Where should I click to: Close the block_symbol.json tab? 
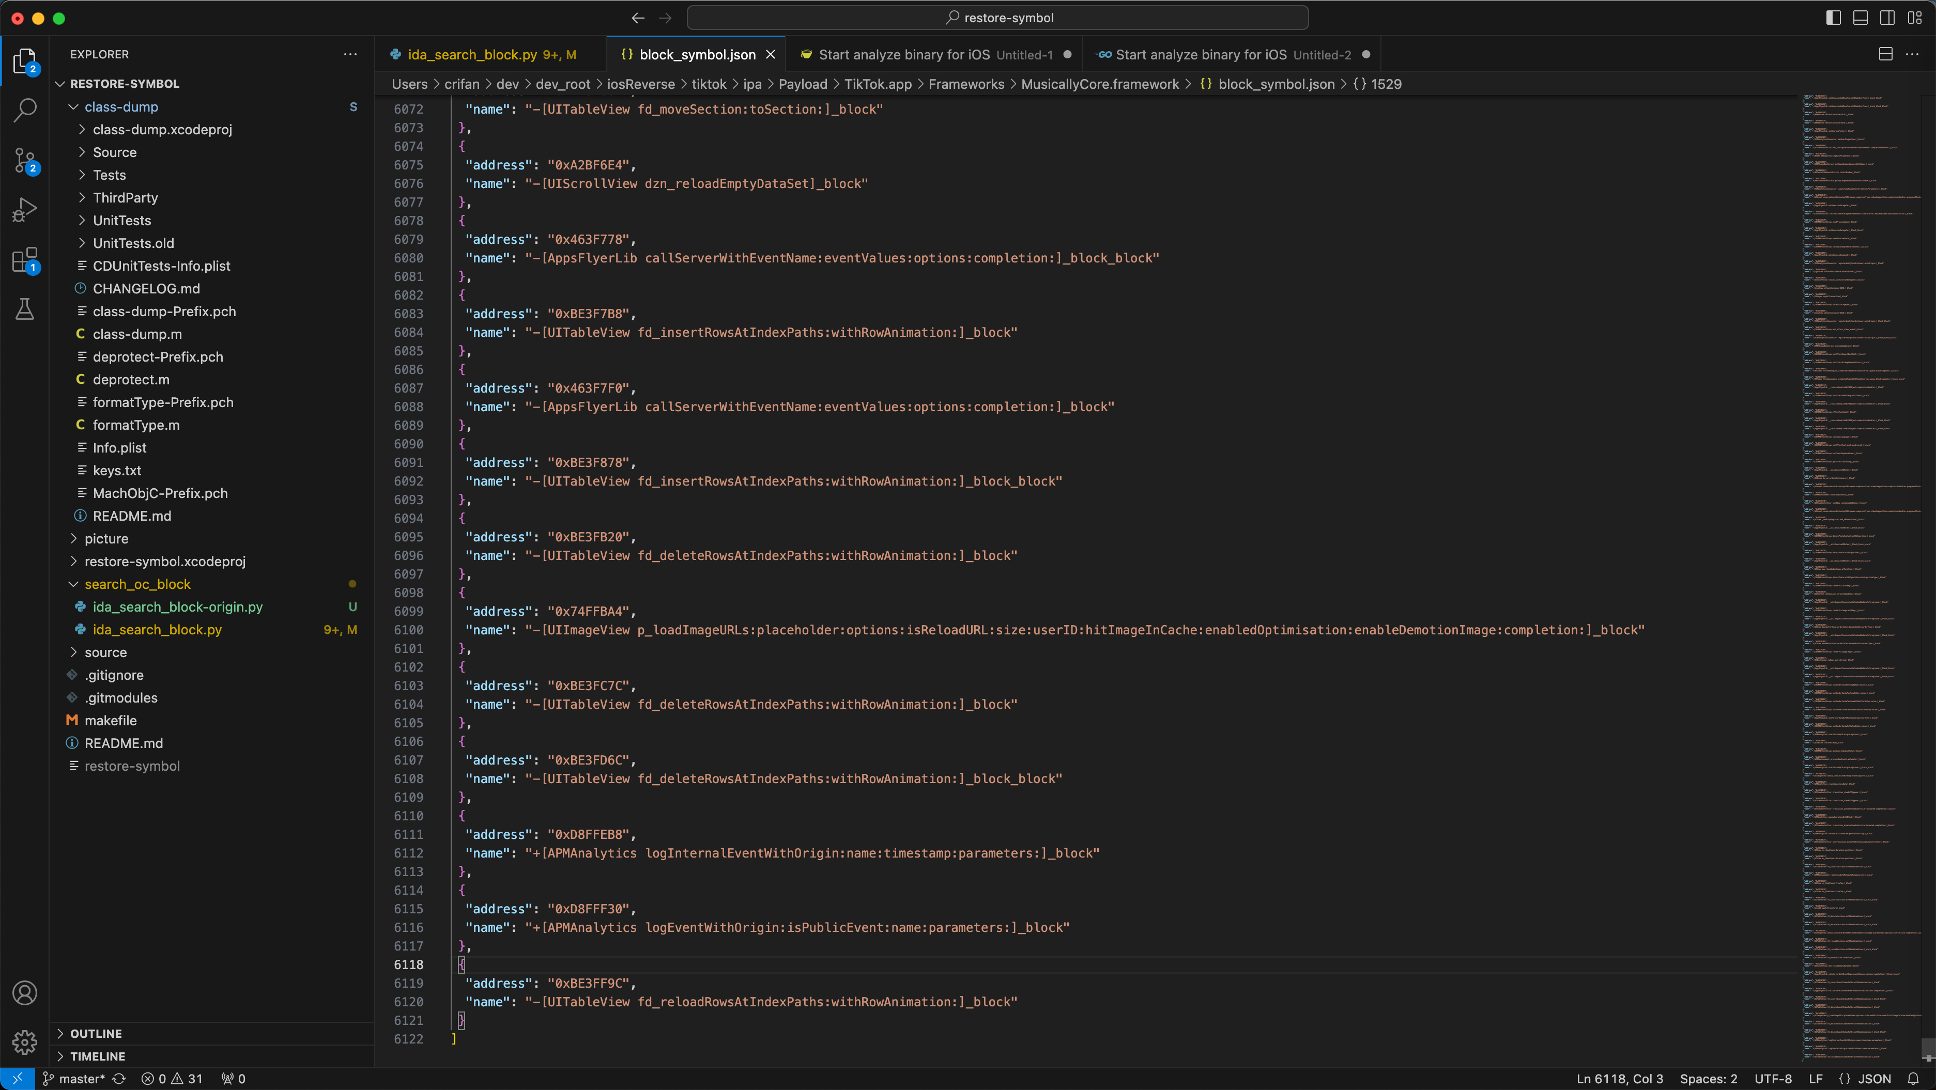[771, 54]
